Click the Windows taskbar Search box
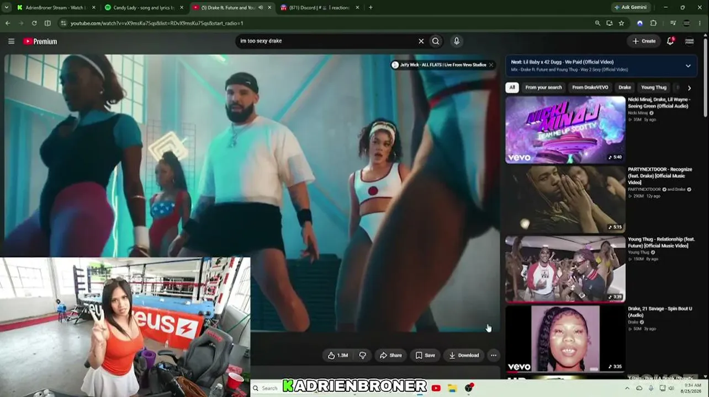The height and width of the screenshot is (397, 709). pyautogui.click(x=266, y=388)
